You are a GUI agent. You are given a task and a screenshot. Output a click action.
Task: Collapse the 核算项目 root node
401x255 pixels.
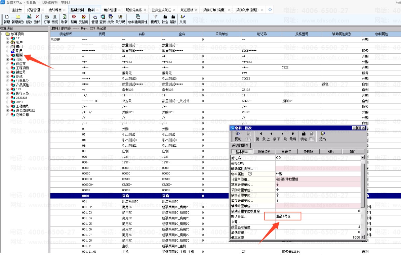(3, 34)
